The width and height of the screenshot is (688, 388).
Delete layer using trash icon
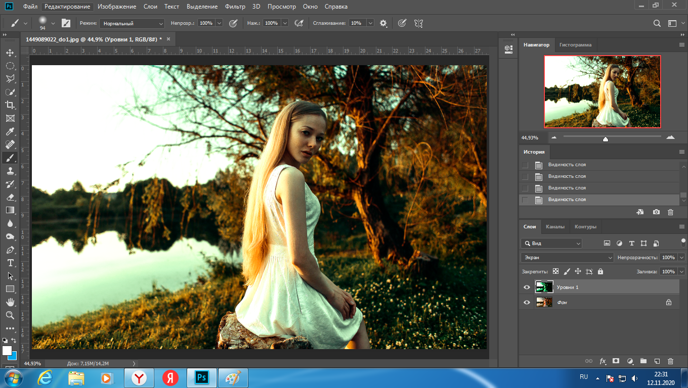click(671, 361)
